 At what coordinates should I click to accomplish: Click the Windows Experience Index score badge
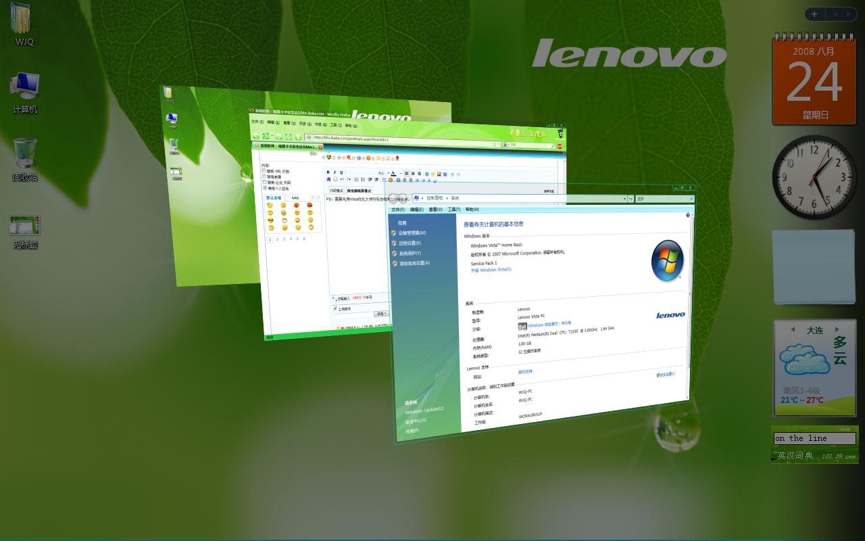[x=522, y=327]
